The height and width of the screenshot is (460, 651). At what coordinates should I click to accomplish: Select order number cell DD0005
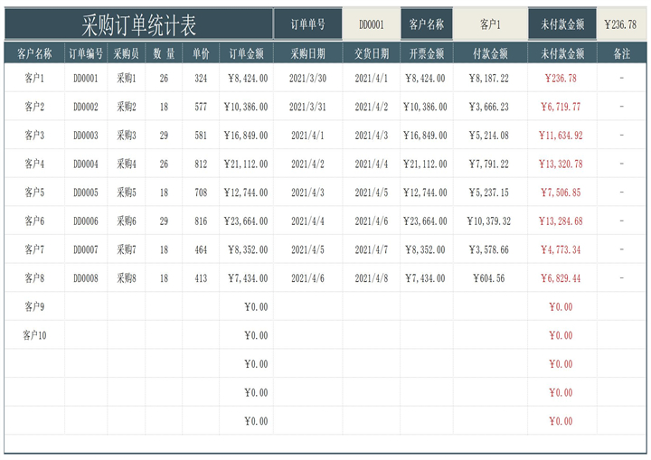tap(86, 192)
